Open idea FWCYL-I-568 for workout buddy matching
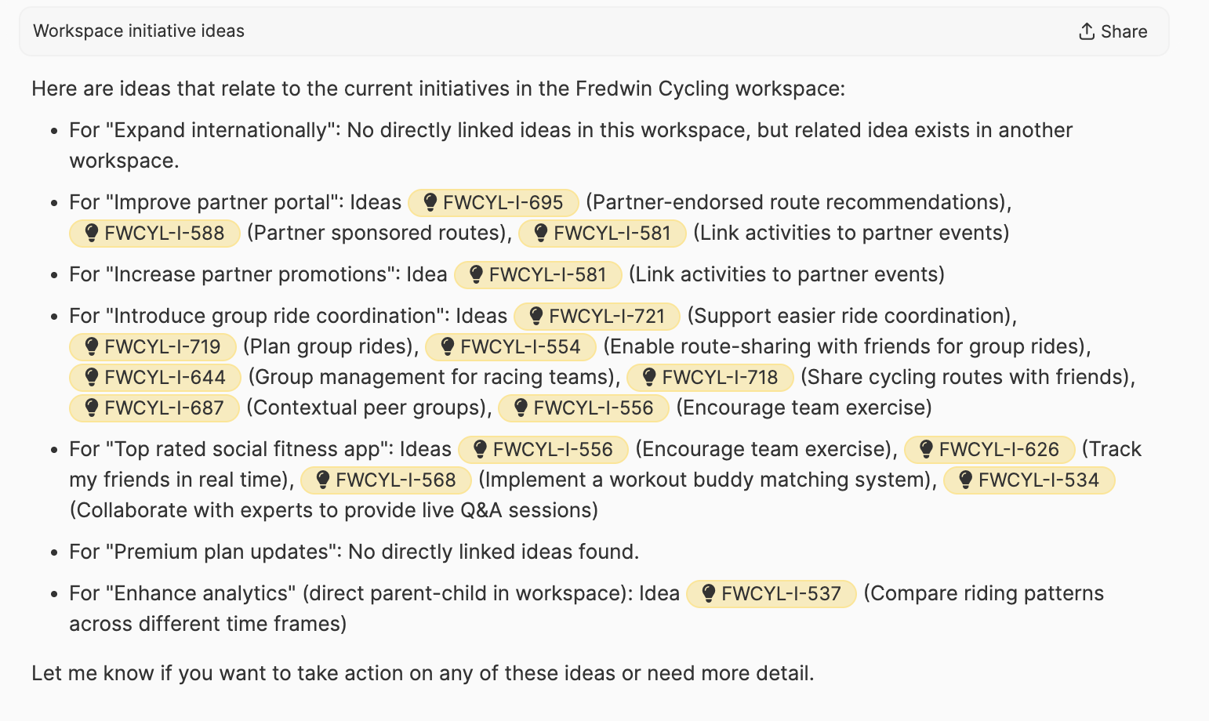This screenshot has width=1209, height=721. click(386, 480)
